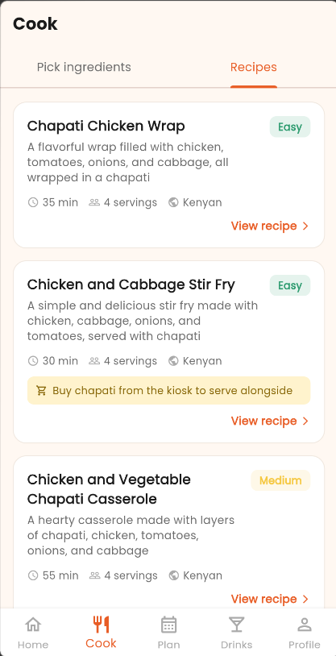
Task: Tap the Cook fork and knife icon
Action: click(x=101, y=625)
